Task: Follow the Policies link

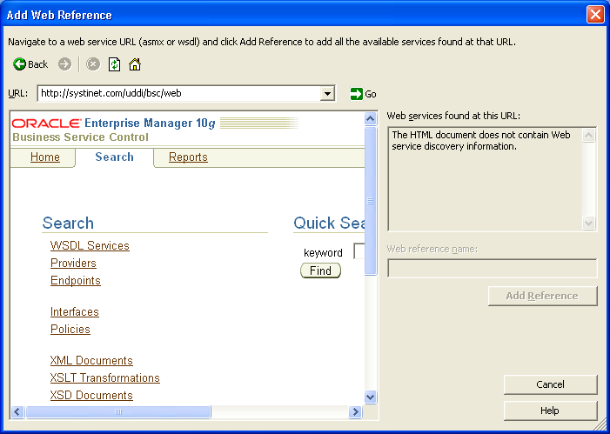Action: pyautogui.click(x=70, y=330)
